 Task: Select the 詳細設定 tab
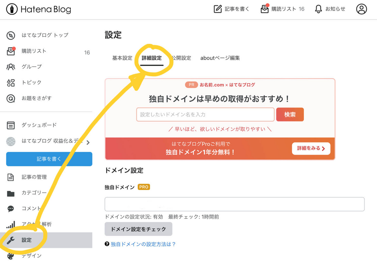point(152,58)
